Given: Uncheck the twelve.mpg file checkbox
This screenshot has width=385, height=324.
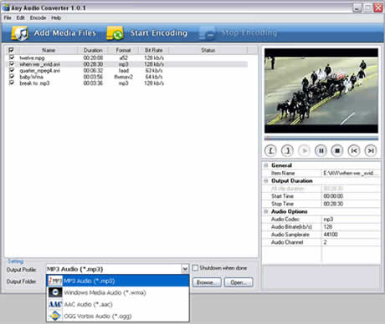Looking at the screenshot, I should click(12, 58).
